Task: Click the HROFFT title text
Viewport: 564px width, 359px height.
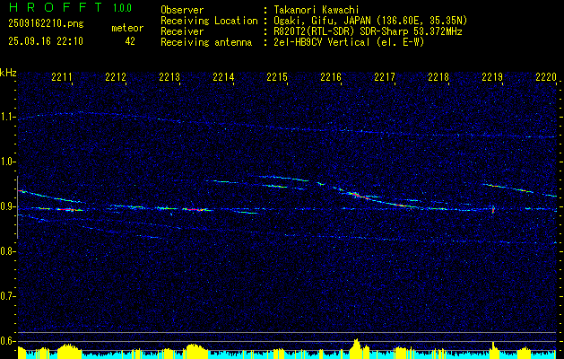Action: point(56,7)
